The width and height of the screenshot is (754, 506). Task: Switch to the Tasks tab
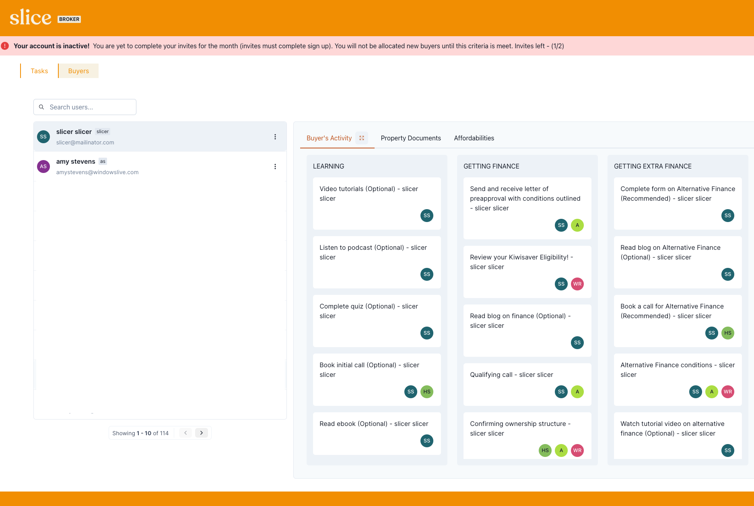click(x=39, y=71)
